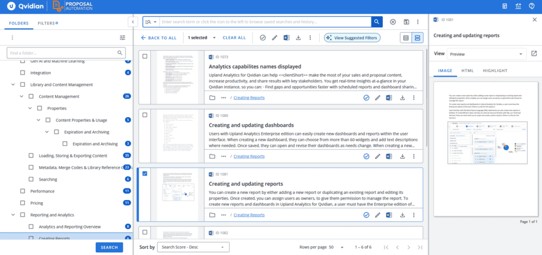This screenshot has height=255, width=542.
Task: Open record ID 1081 in new window
Action: click(534, 54)
